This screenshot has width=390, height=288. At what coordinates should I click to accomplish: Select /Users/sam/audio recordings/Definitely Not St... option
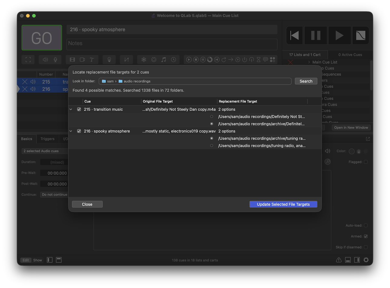[x=212, y=116]
